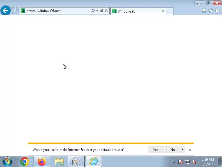The image size is (222, 167).
Task: Click the Forward navigation arrow
Action: tap(15, 11)
